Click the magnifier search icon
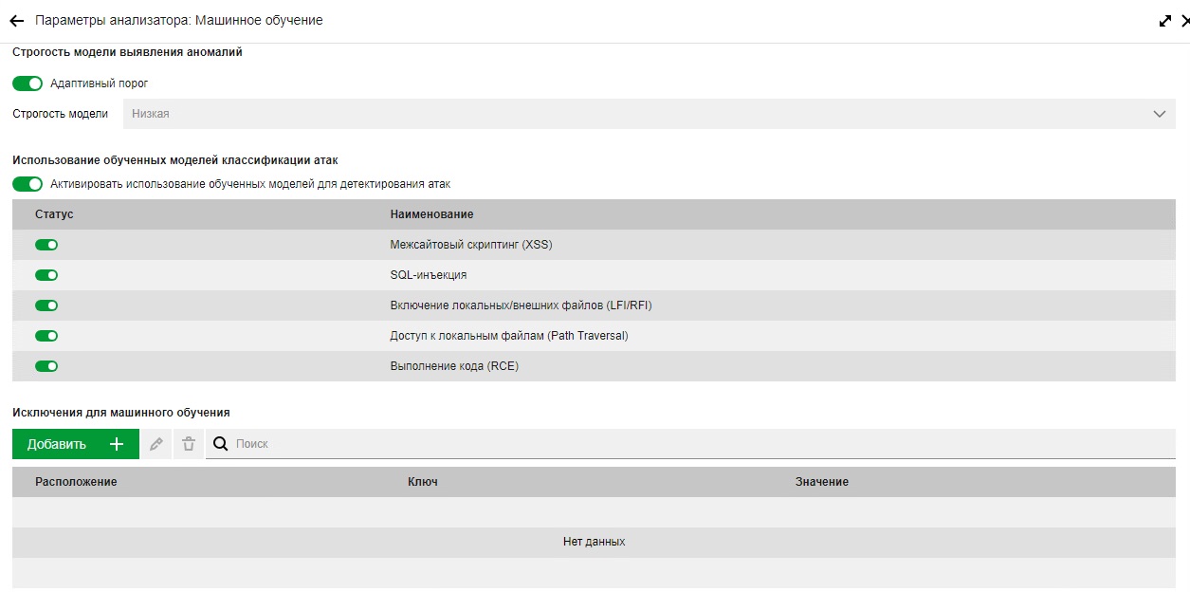Viewport: 1190px width, 592px height. pos(220,444)
